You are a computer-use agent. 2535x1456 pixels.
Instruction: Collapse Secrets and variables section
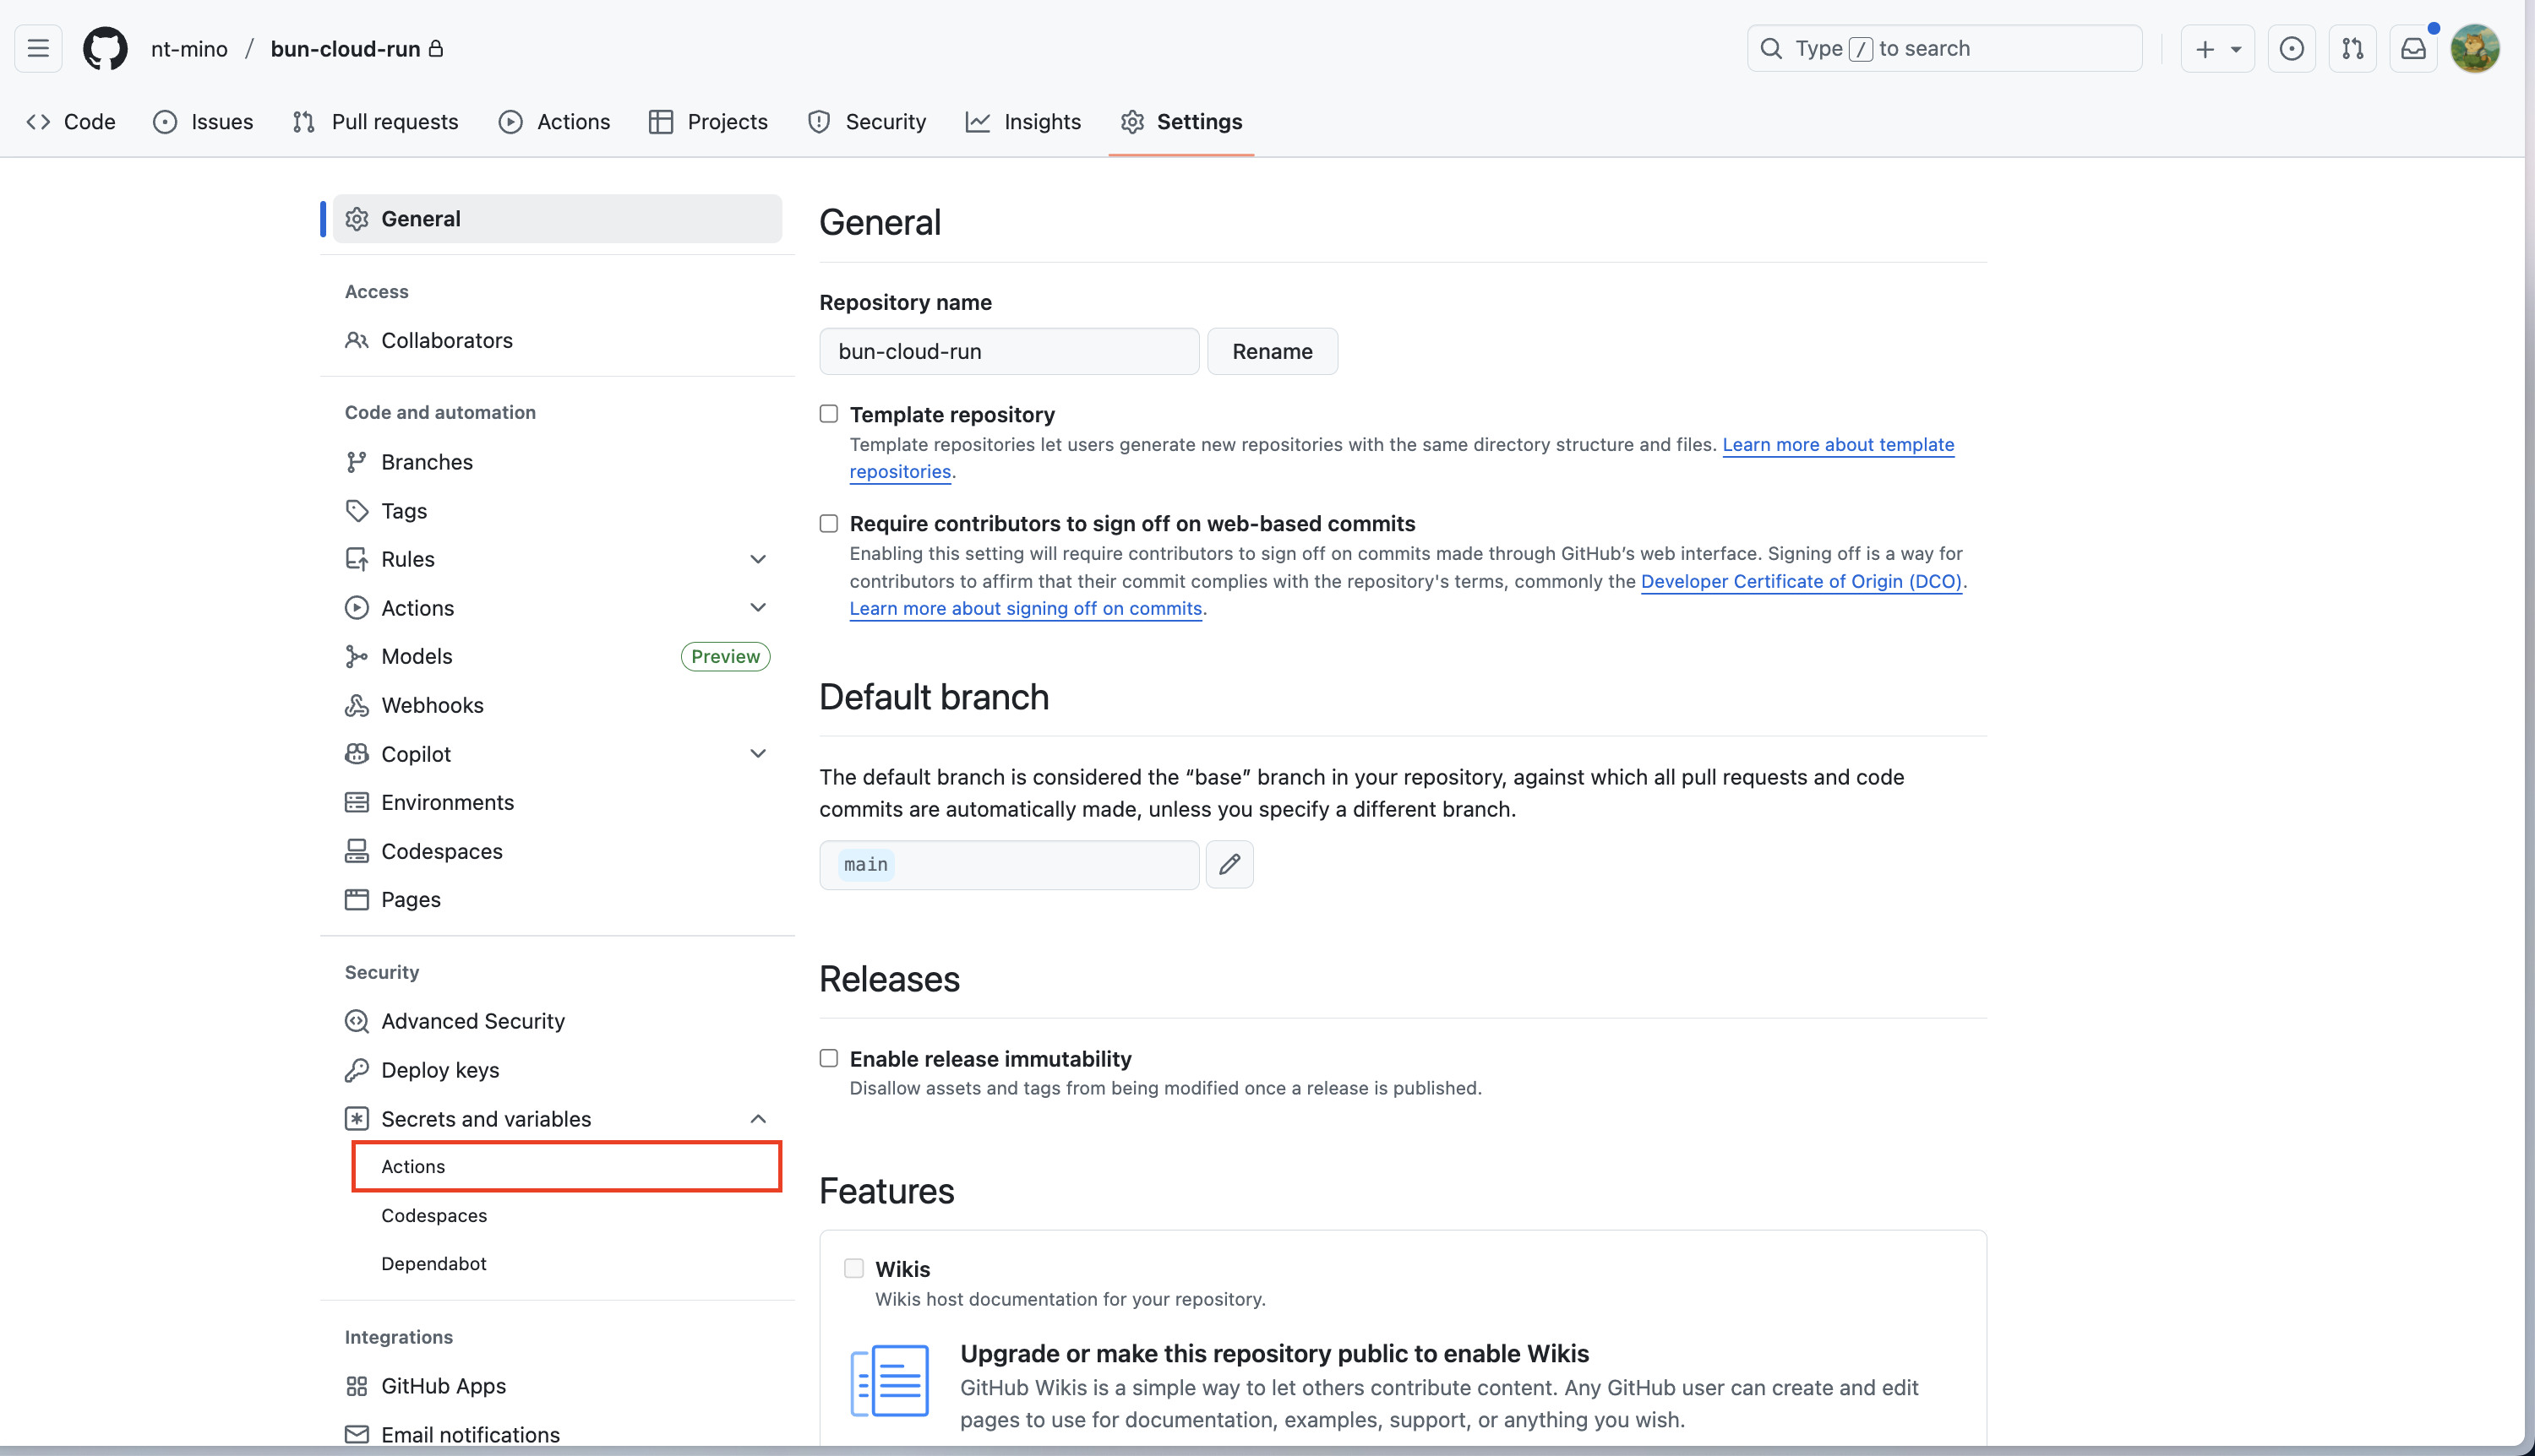(757, 1119)
